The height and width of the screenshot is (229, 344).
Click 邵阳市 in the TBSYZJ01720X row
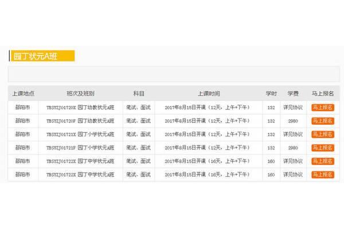tap(22, 108)
